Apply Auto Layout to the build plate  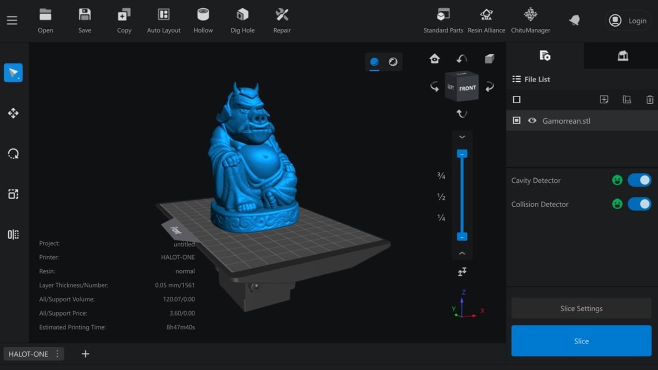(163, 19)
